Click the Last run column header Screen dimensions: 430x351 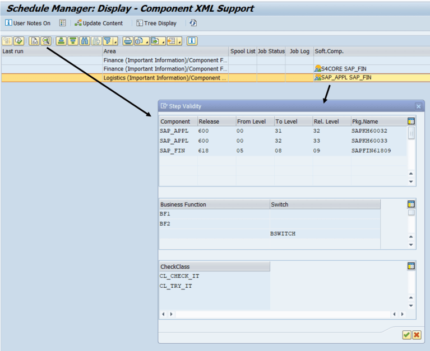52,51
